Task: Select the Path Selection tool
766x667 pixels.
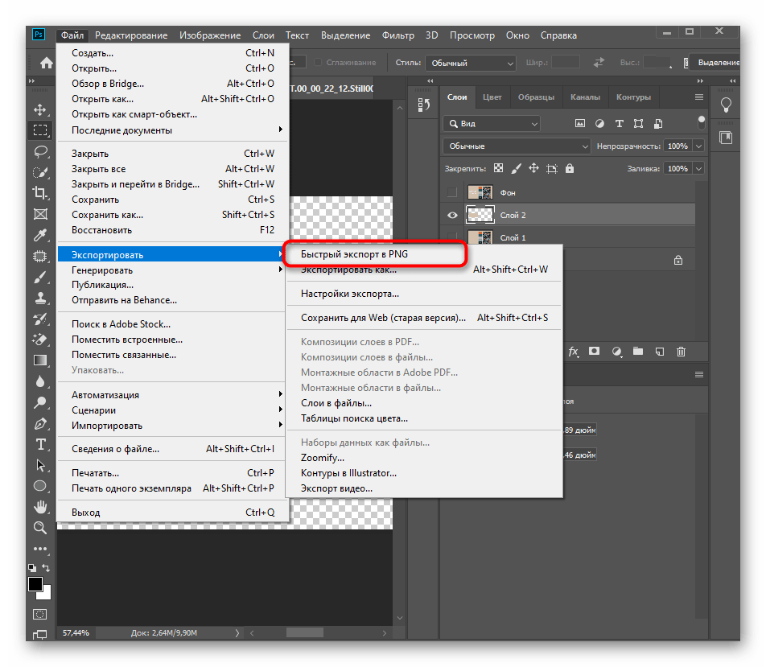Action: pos(40,465)
